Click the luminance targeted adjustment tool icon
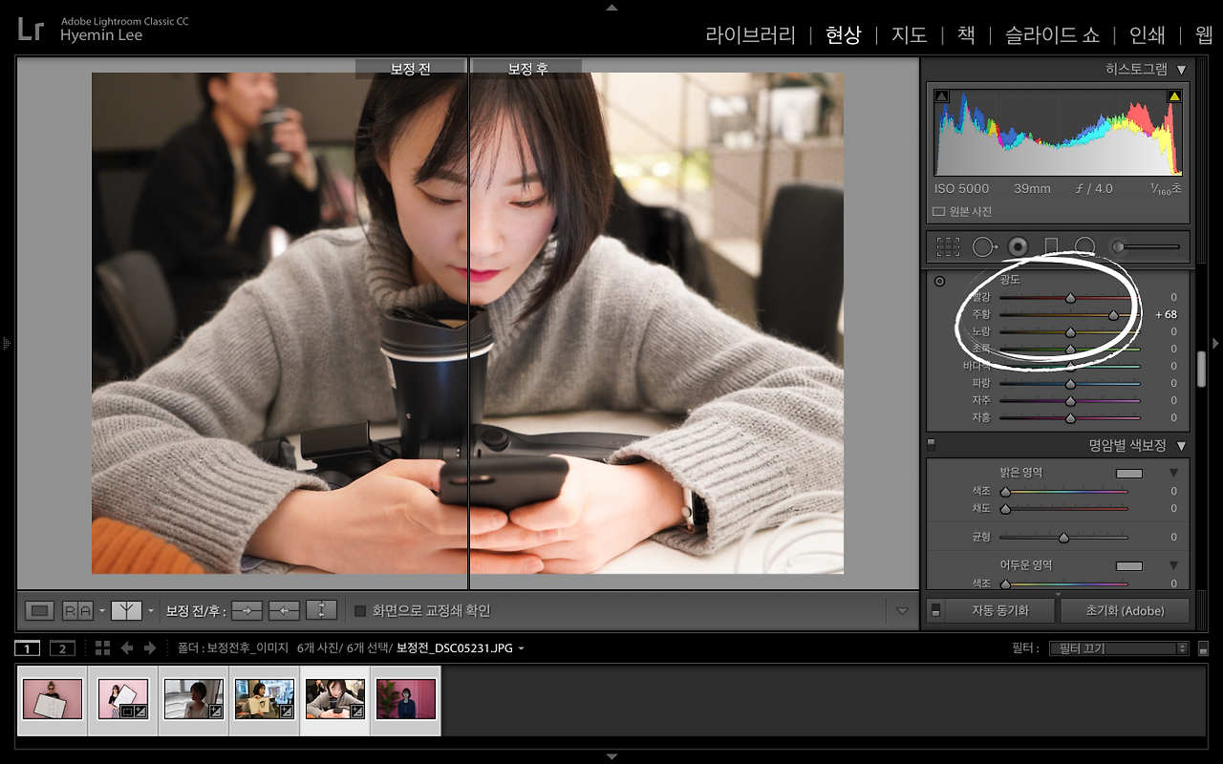Image resolution: width=1223 pixels, height=764 pixels. [939, 281]
